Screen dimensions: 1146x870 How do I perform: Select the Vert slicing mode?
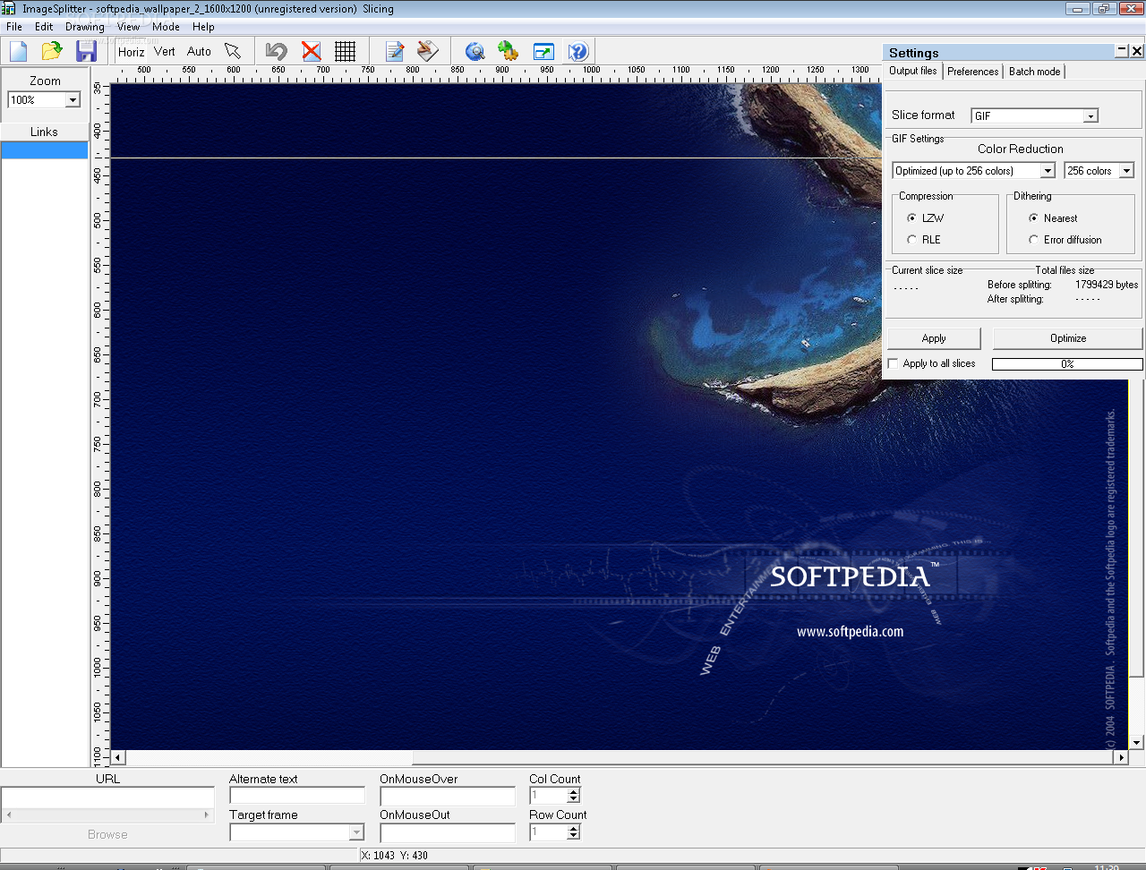point(165,52)
